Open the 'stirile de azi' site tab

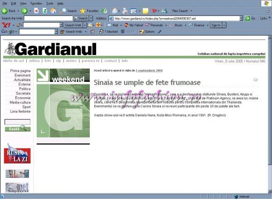[x=14, y=60]
